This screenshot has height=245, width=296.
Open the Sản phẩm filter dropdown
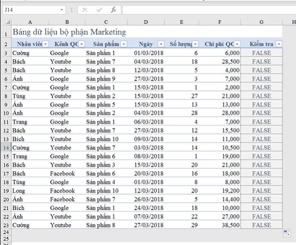click(x=124, y=44)
